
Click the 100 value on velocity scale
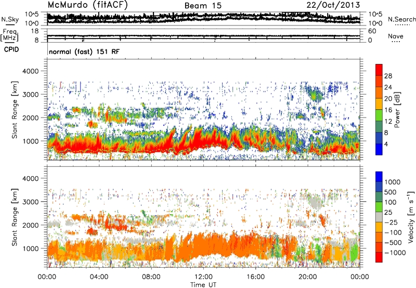tap(391, 202)
